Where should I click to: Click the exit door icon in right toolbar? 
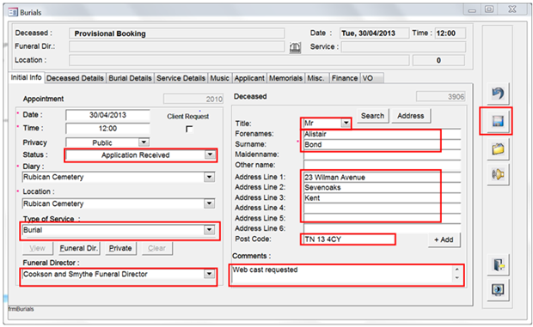click(x=499, y=264)
